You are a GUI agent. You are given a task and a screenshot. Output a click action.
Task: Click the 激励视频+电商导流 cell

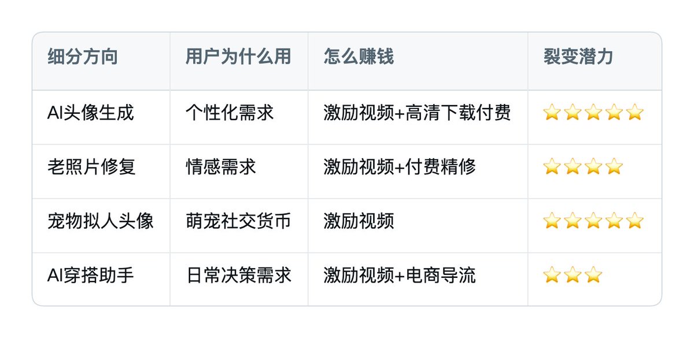pyautogui.click(x=400, y=274)
